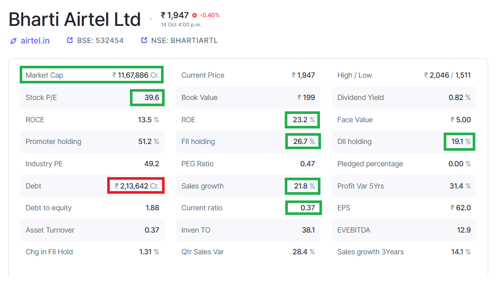Open the airtel.in website link
The width and height of the screenshot is (497, 303).
35,40
